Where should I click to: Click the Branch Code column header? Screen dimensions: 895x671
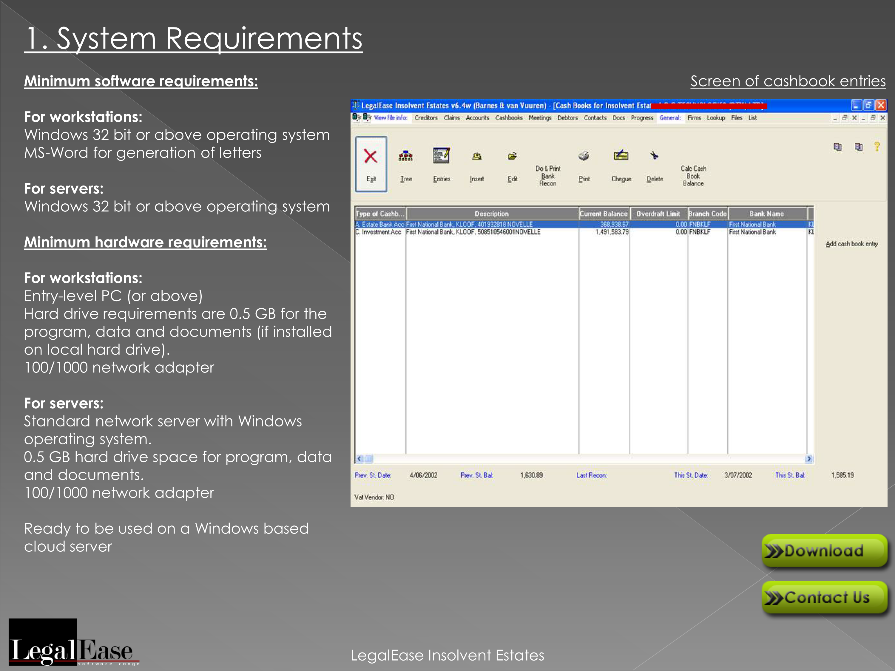pos(707,214)
